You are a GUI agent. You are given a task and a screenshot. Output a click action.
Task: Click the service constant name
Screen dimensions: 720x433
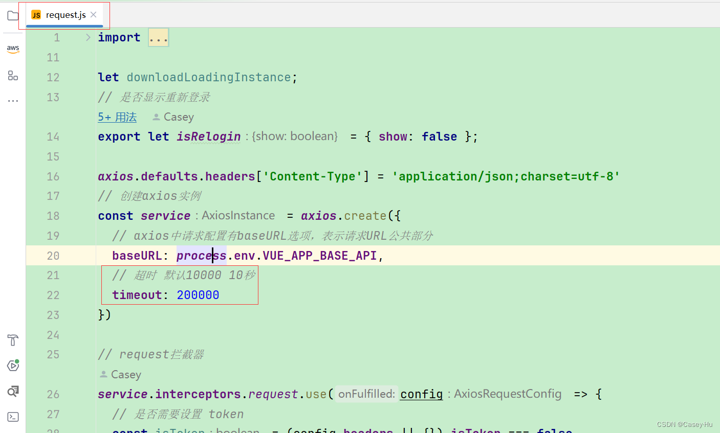click(x=165, y=216)
